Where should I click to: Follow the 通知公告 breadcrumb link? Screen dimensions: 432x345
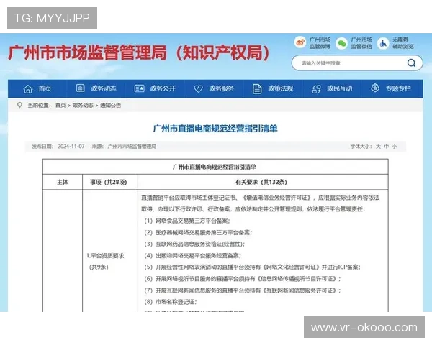pyautogui.click(x=110, y=106)
